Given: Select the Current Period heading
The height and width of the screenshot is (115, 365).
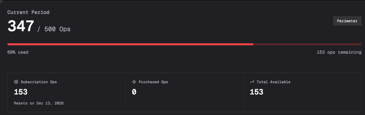Looking at the screenshot, I should 28,12.
